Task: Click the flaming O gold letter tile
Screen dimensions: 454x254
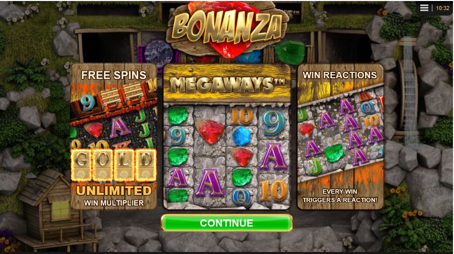Action: (103, 165)
